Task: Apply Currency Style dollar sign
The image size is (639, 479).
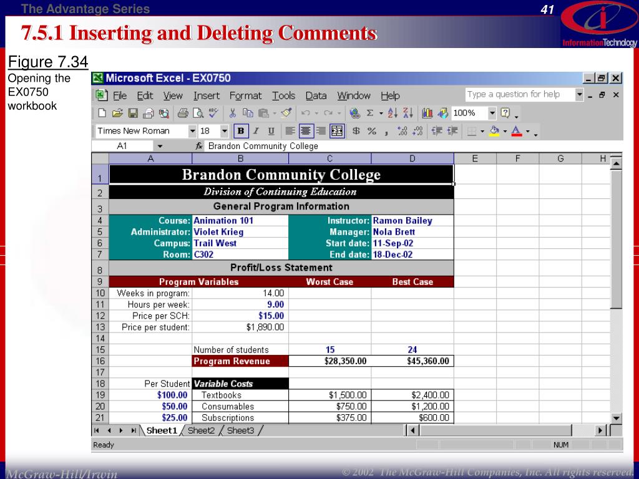Action: point(356,131)
